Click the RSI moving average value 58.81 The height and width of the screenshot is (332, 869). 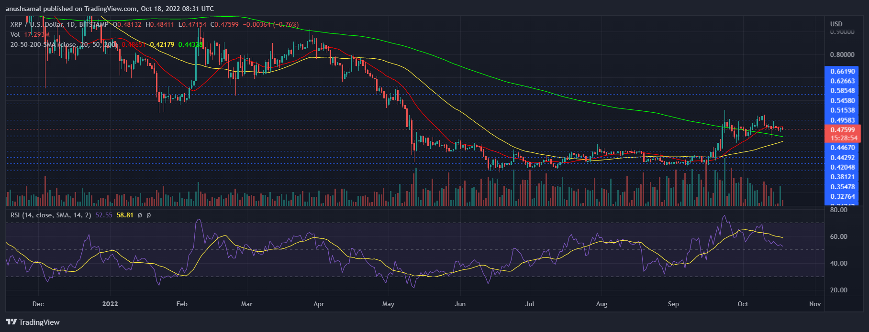click(x=125, y=215)
